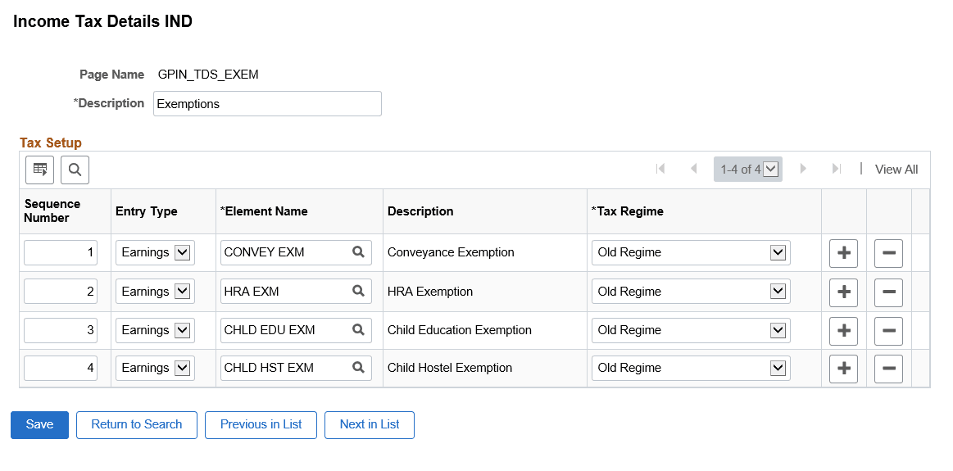Click the Save button

click(39, 424)
